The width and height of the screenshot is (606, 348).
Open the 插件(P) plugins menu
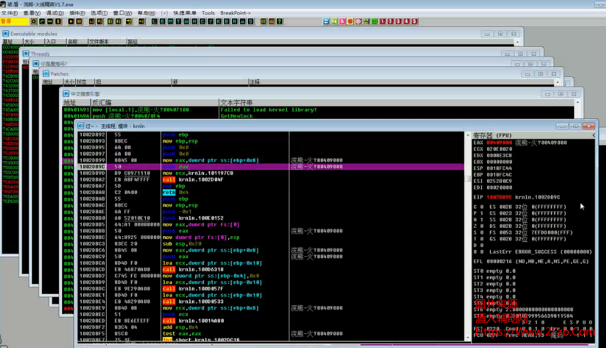point(77,12)
